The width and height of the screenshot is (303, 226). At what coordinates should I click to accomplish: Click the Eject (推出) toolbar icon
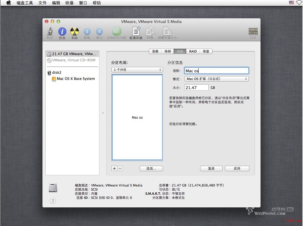99,32
